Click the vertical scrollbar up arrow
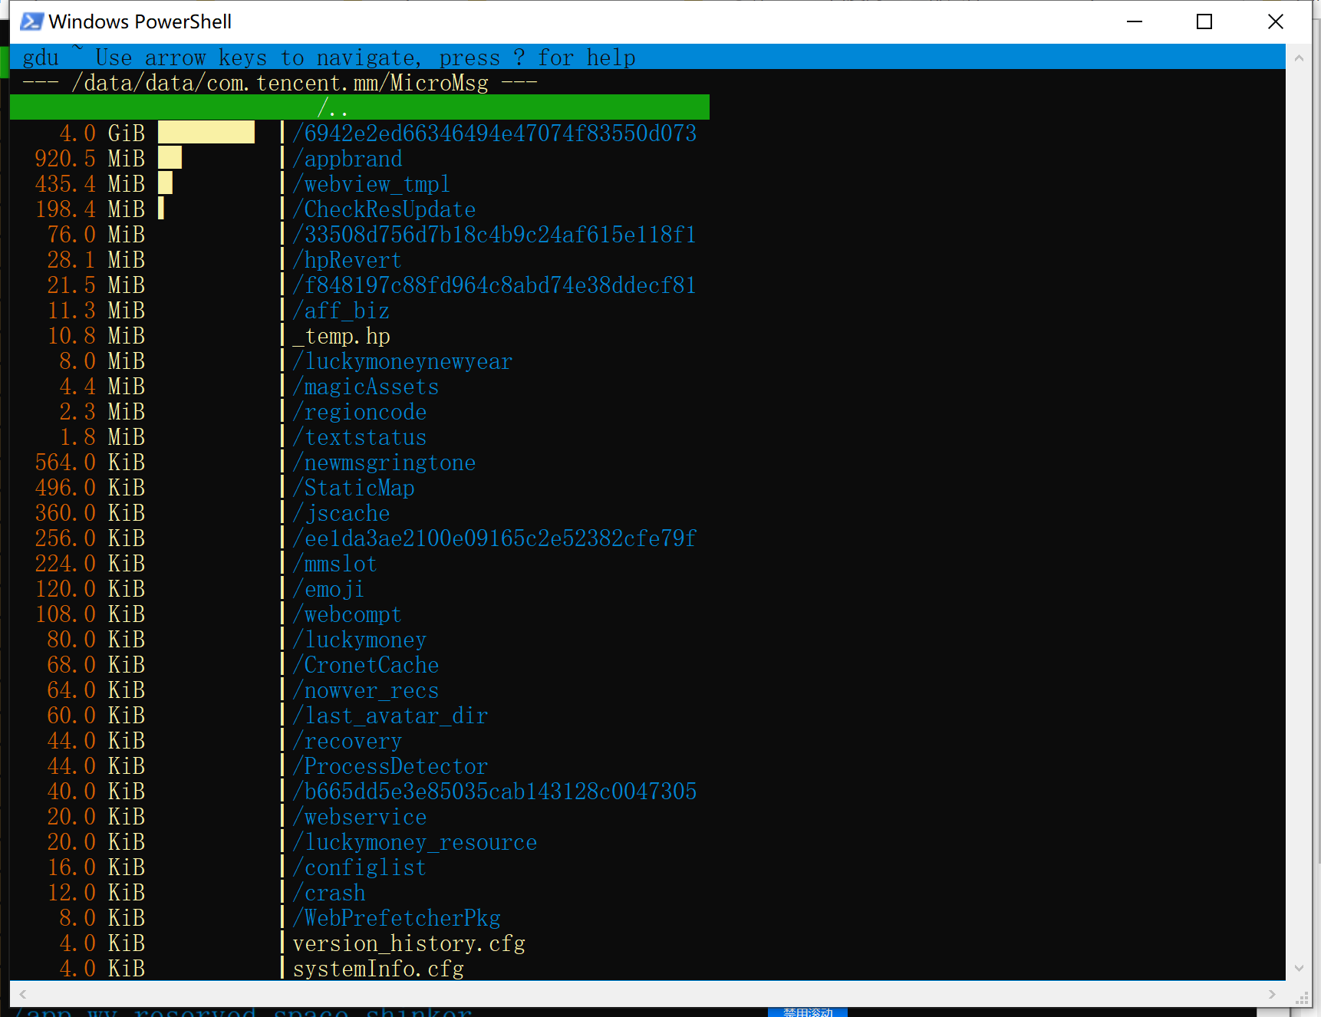The height and width of the screenshot is (1017, 1321). tap(1299, 58)
